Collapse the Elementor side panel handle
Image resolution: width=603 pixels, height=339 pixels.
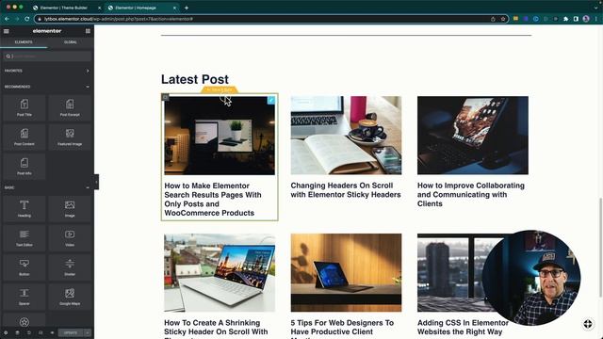tap(96, 182)
